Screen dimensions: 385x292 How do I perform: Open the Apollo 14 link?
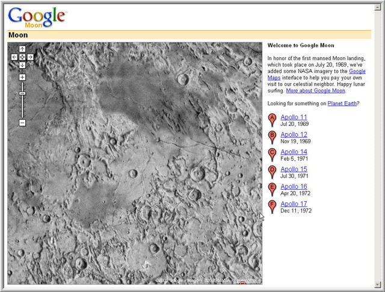(294, 152)
